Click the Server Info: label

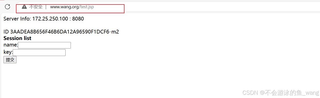pos(17,19)
